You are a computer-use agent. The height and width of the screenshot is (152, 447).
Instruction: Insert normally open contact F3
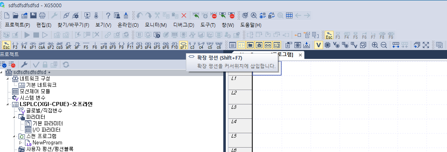coord(15,45)
